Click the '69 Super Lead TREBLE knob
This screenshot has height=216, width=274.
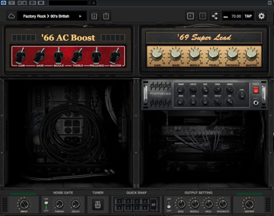214,54
